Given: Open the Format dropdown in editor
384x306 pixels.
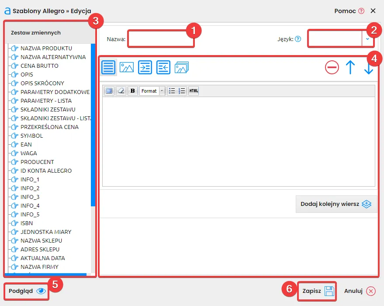Looking at the screenshot, I should click(152, 91).
